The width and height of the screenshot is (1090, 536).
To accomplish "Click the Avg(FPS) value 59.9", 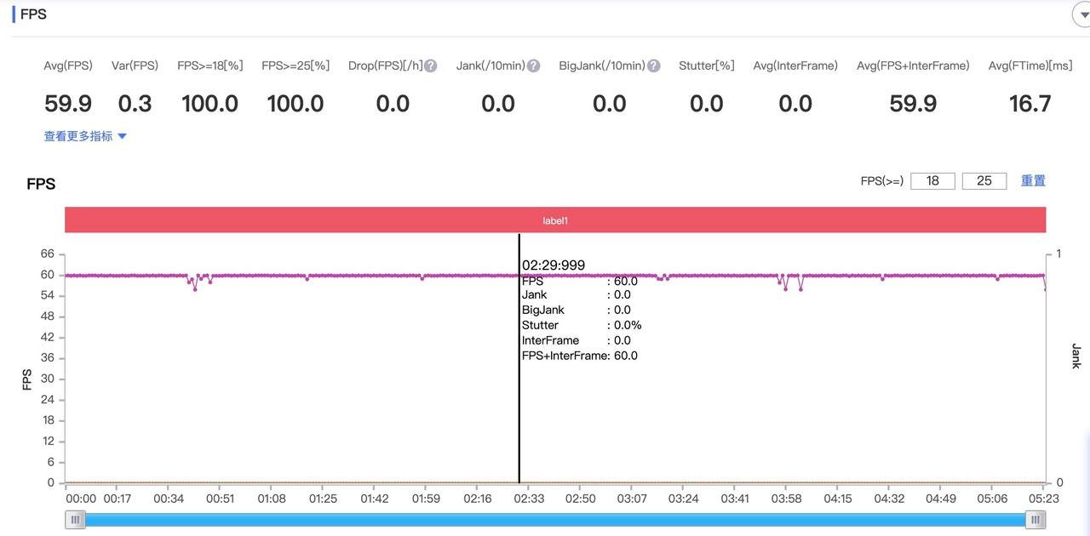I will click(x=67, y=103).
